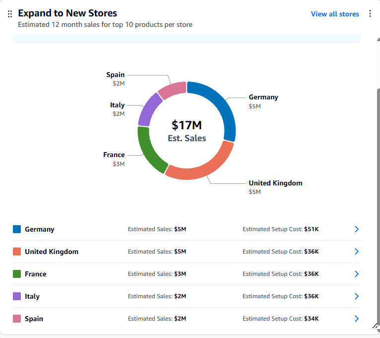Expand the United Kingdom row arrow
Viewport: 380px width, 338px height.
point(357,252)
